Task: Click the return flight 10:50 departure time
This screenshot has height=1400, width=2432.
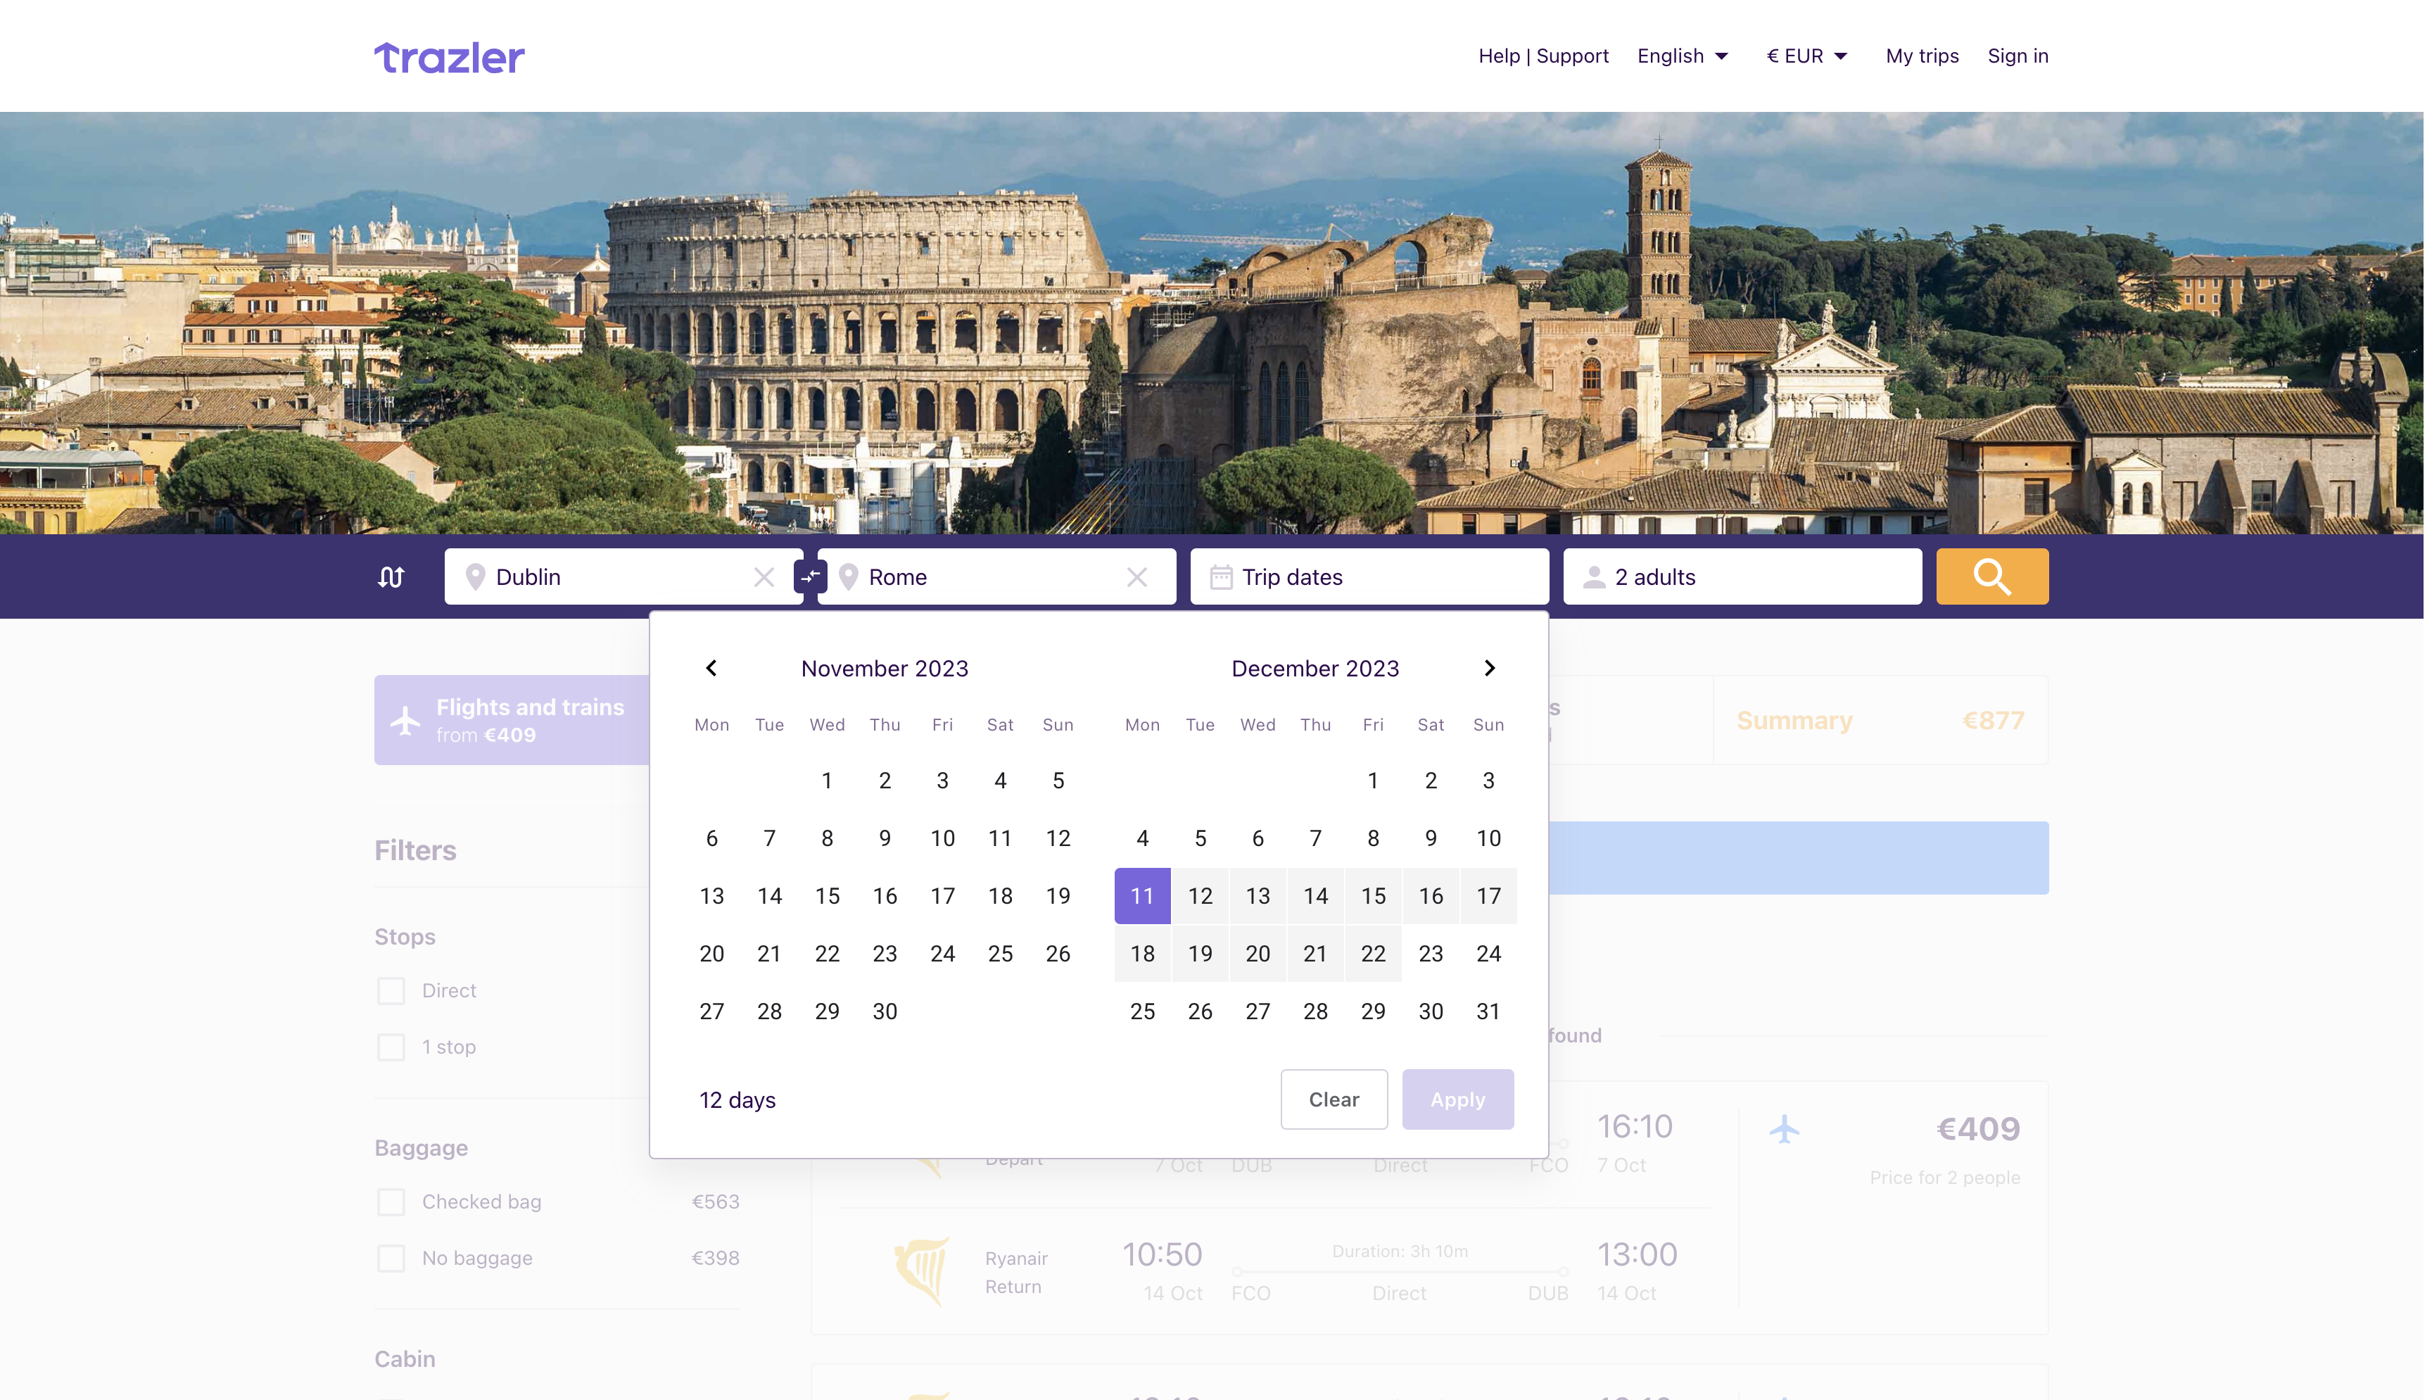Action: [1163, 1254]
